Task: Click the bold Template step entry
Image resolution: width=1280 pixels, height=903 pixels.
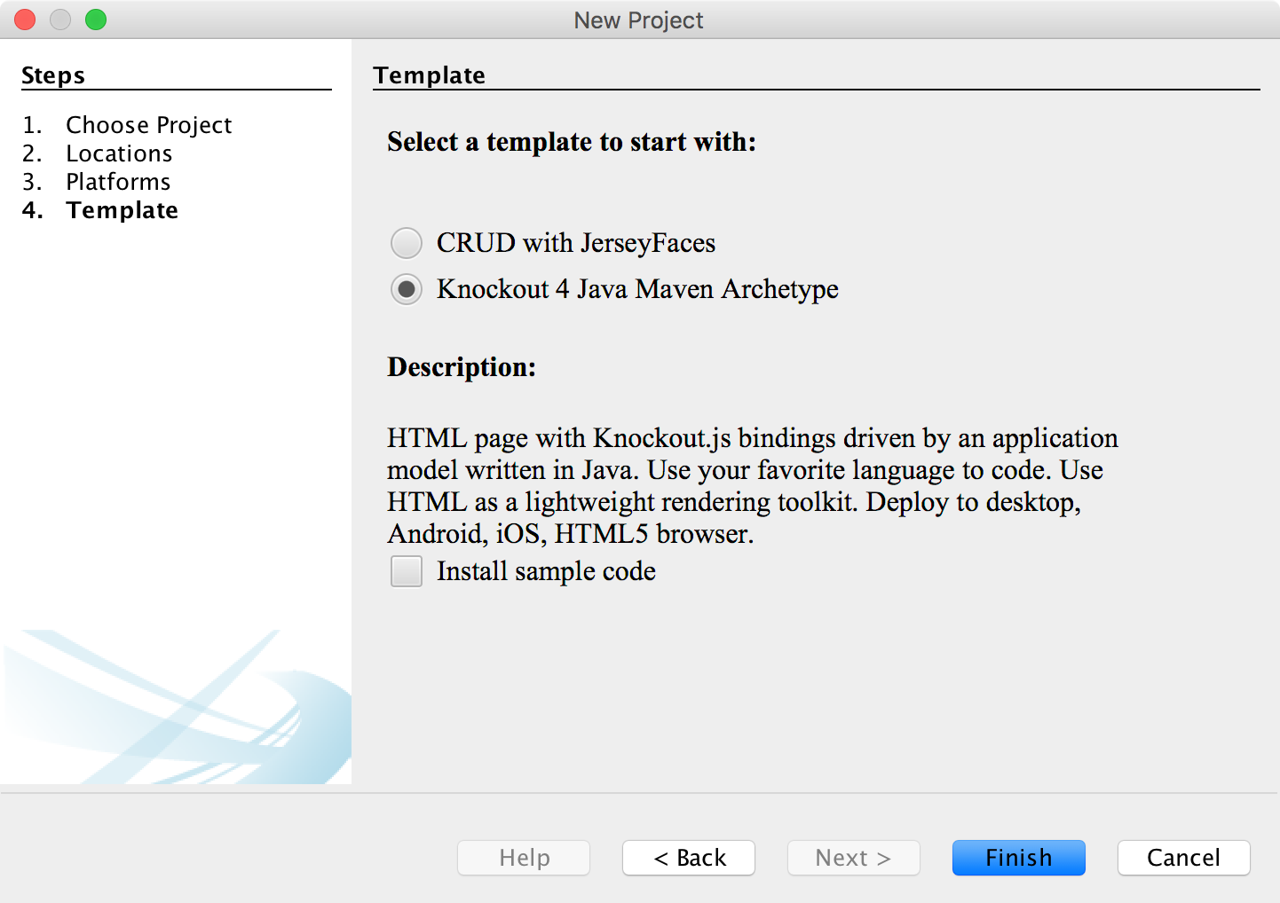Action: 122,210
